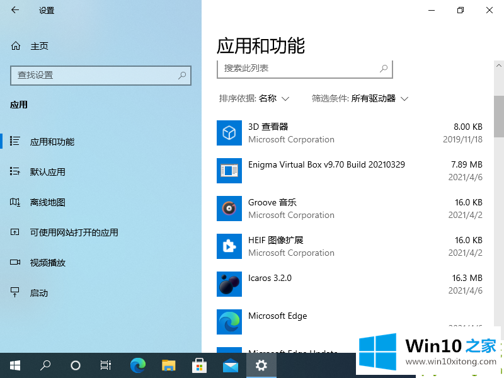504x378 pixels.
Task: Select the 启动 startup icon
Action: click(x=14, y=292)
